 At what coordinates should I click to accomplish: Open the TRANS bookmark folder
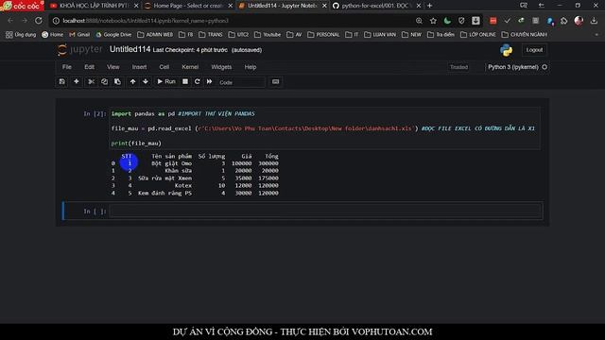(211, 35)
